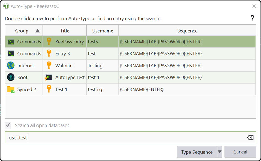Select the Entry 3 row title
This screenshot has height=161, width=261.
[62, 54]
